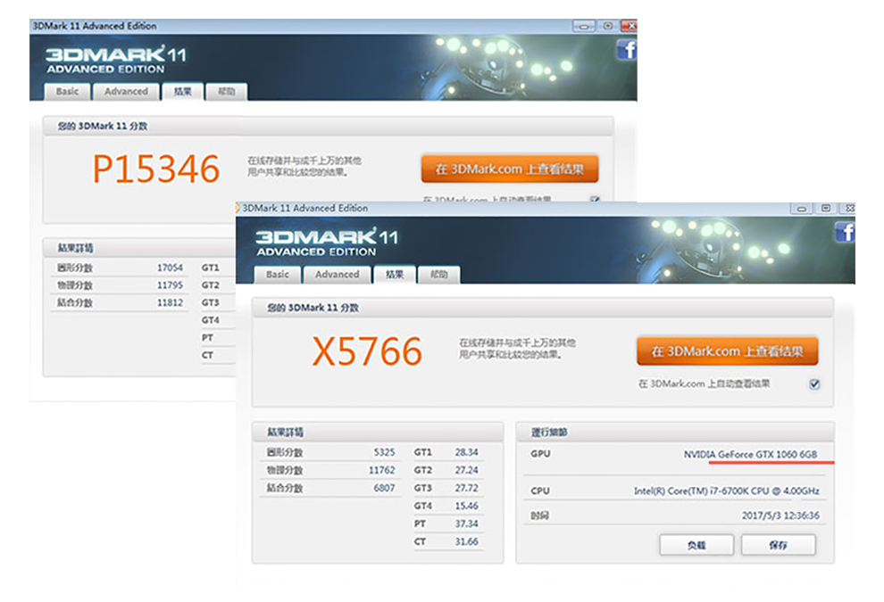Click GT2 value 27.24
The width and height of the screenshot is (884, 602).
466,470
